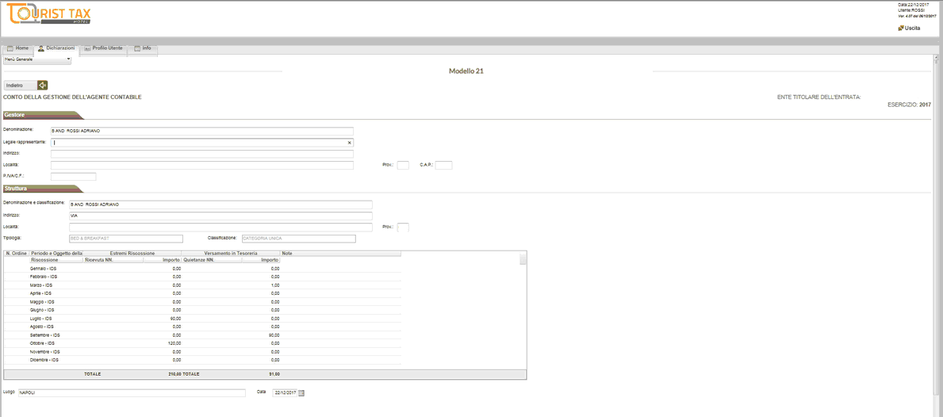Image resolution: width=943 pixels, height=417 pixels.
Task: Select the Febbraio - IDS row
Action: [x=203, y=277]
